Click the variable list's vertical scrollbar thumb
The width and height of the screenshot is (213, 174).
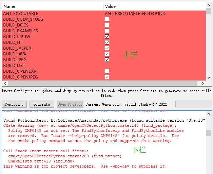tap(209, 11)
